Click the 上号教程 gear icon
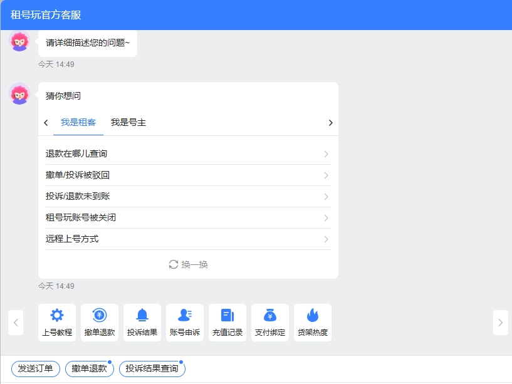 point(57,316)
